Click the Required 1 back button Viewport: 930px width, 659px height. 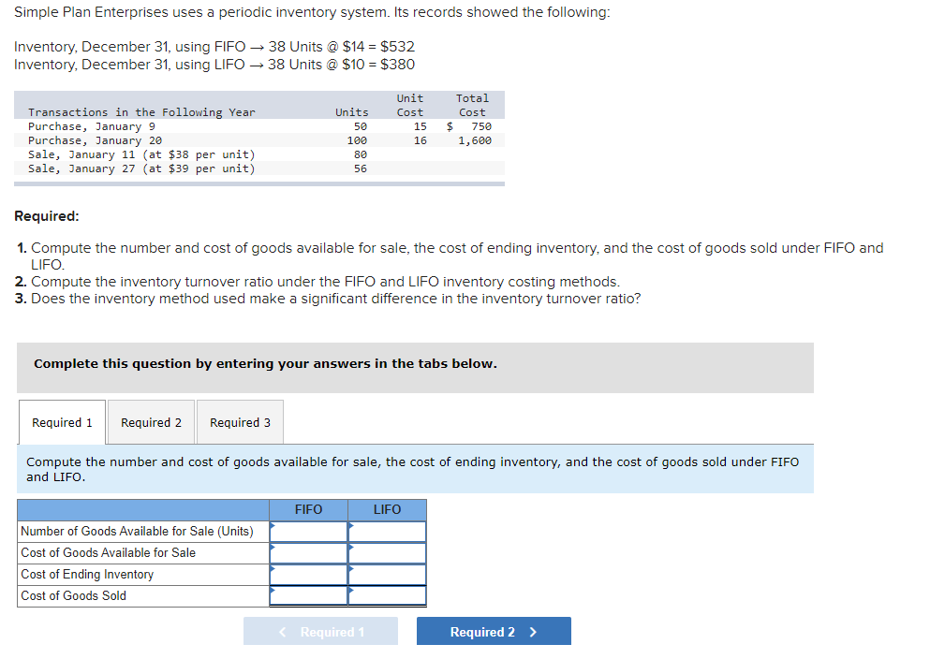click(320, 630)
